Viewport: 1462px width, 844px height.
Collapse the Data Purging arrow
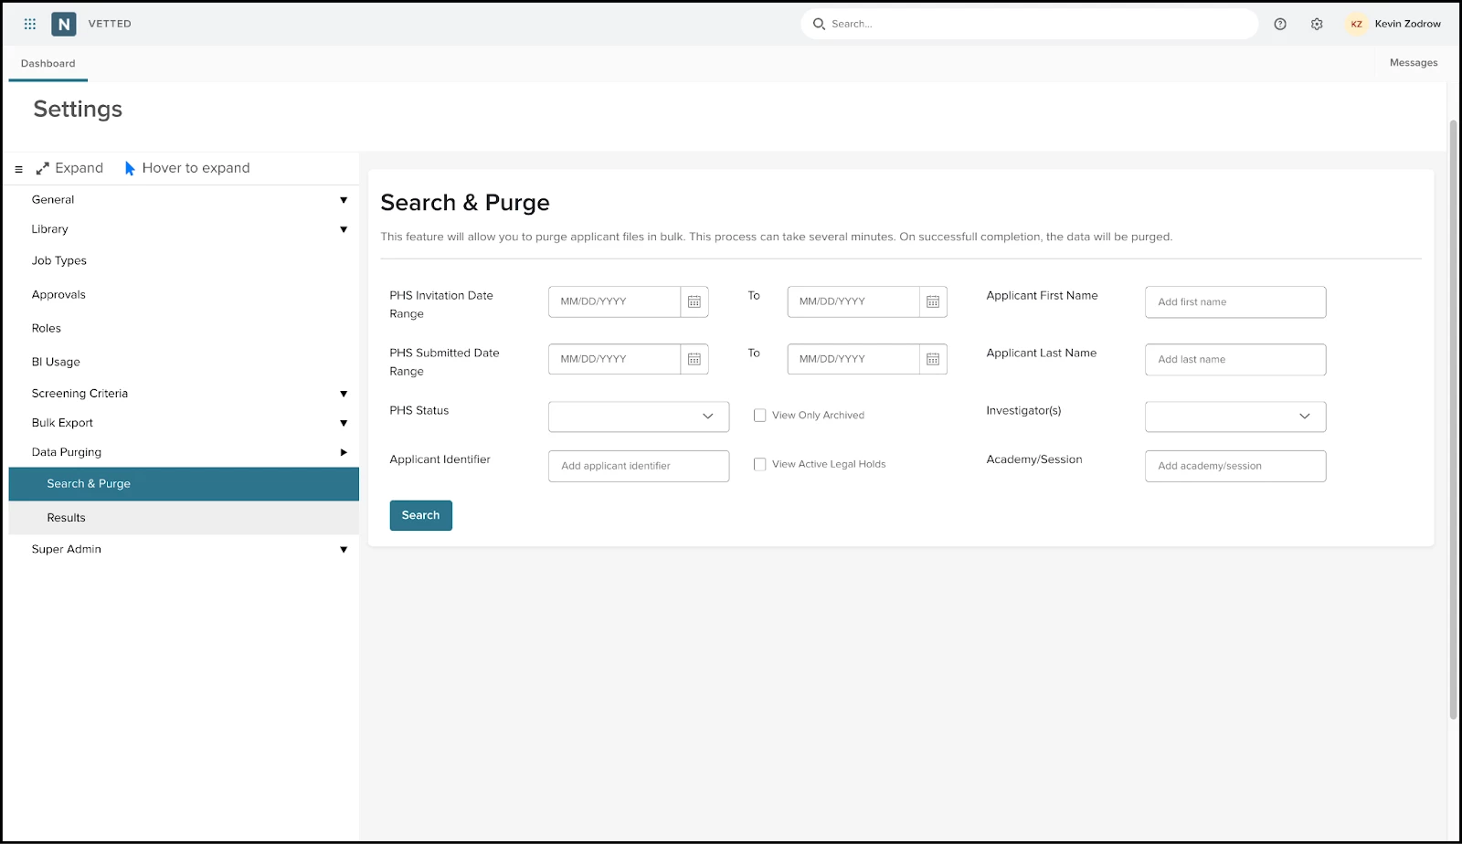tap(344, 452)
